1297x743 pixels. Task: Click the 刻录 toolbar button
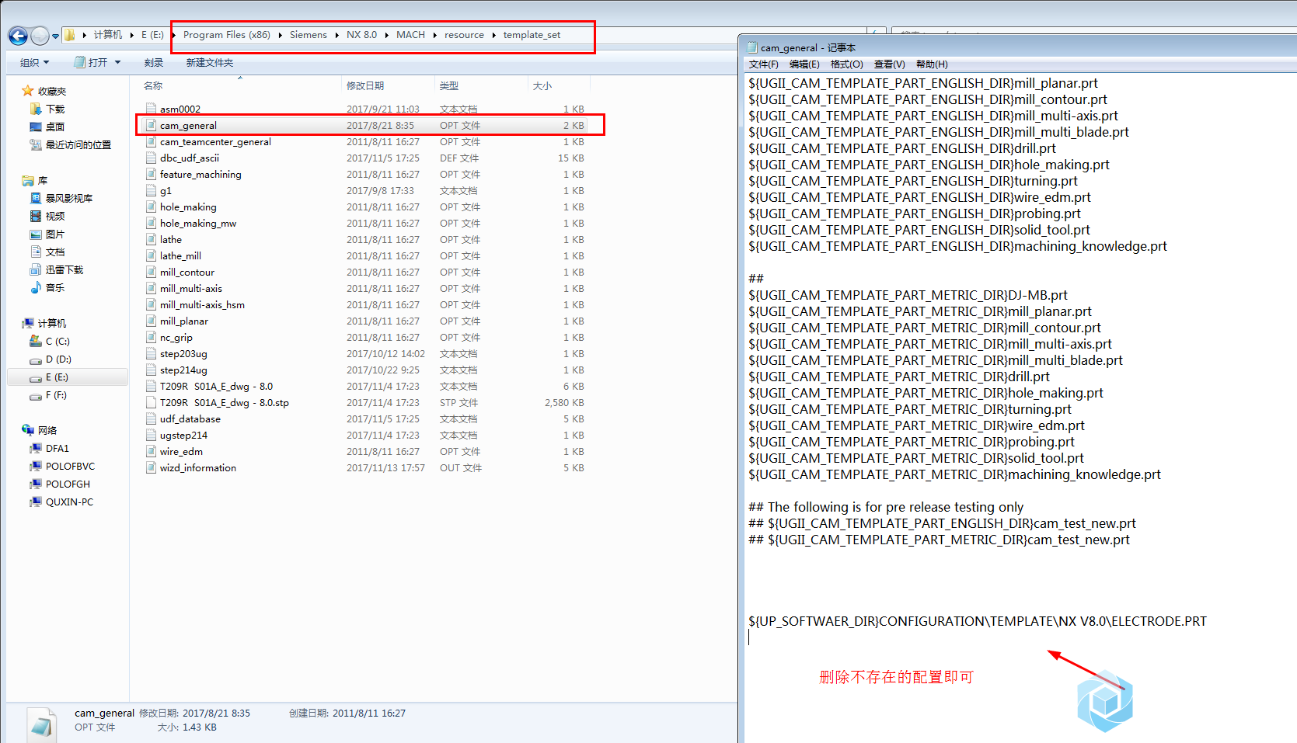click(154, 63)
